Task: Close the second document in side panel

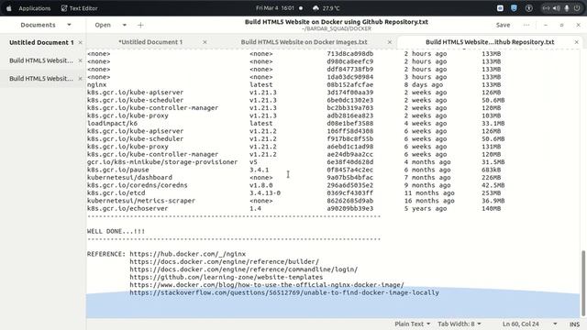Action: click(80, 60)
